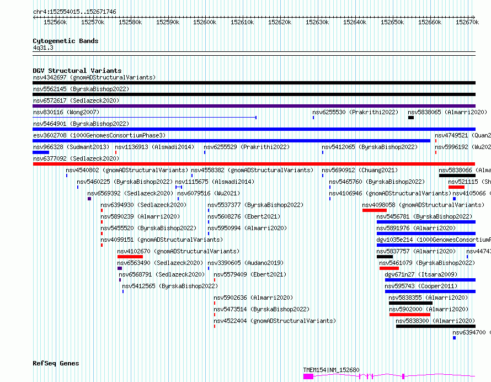Open nsv4099151 gnomADStructuralVariants variant
The image size is (491, 382).
pyautogui.click(x=162, y=240)
